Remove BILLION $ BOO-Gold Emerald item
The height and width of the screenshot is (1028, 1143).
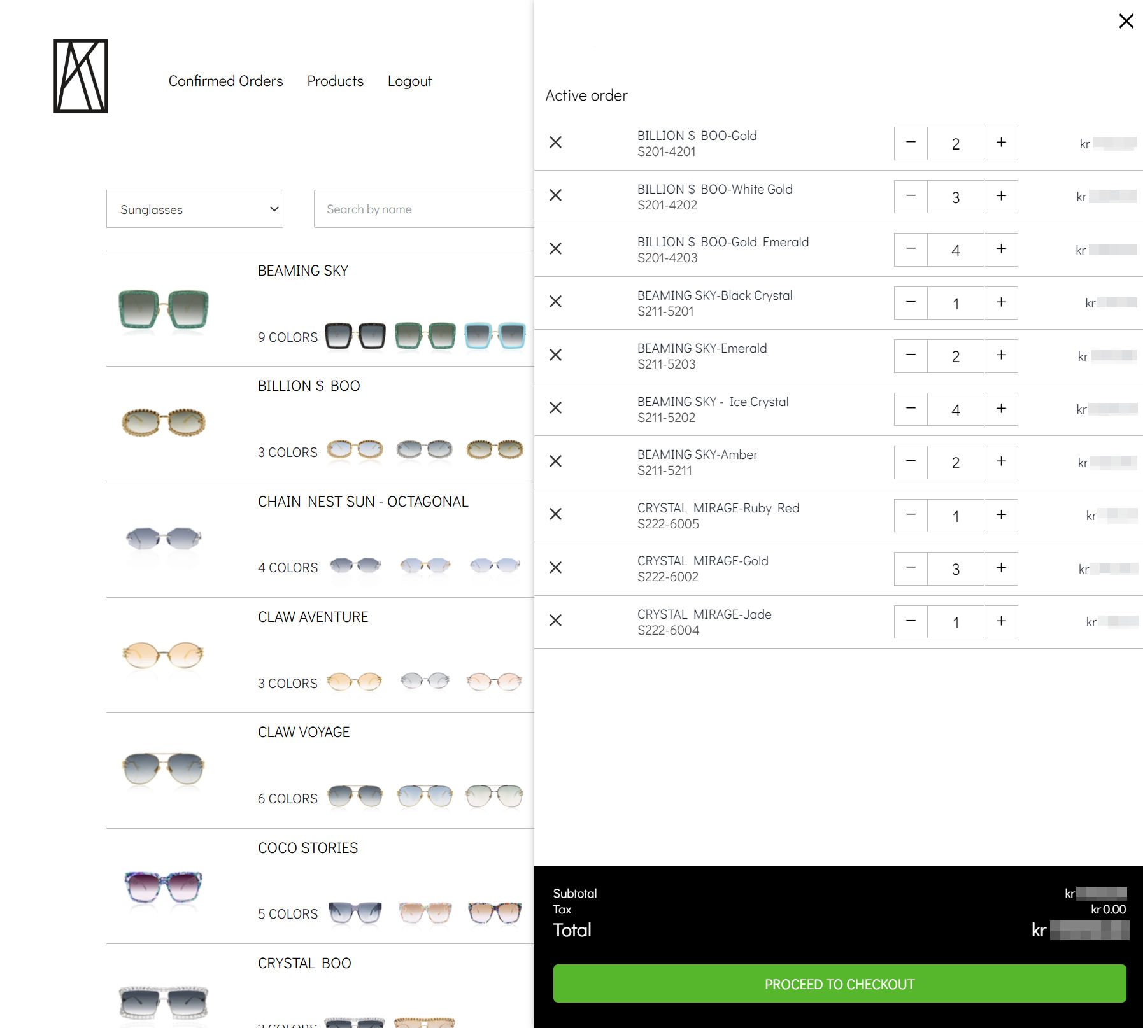point(555,249)
